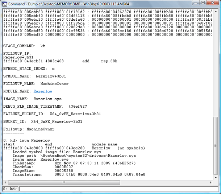Screen dimensions: 221x194
Task: Maximize the Command window
Action: (x=203, y=3)
